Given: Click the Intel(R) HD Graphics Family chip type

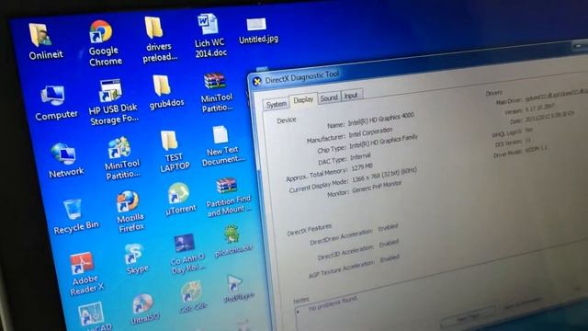Looking at the screenshot, I should pos(383,142).
